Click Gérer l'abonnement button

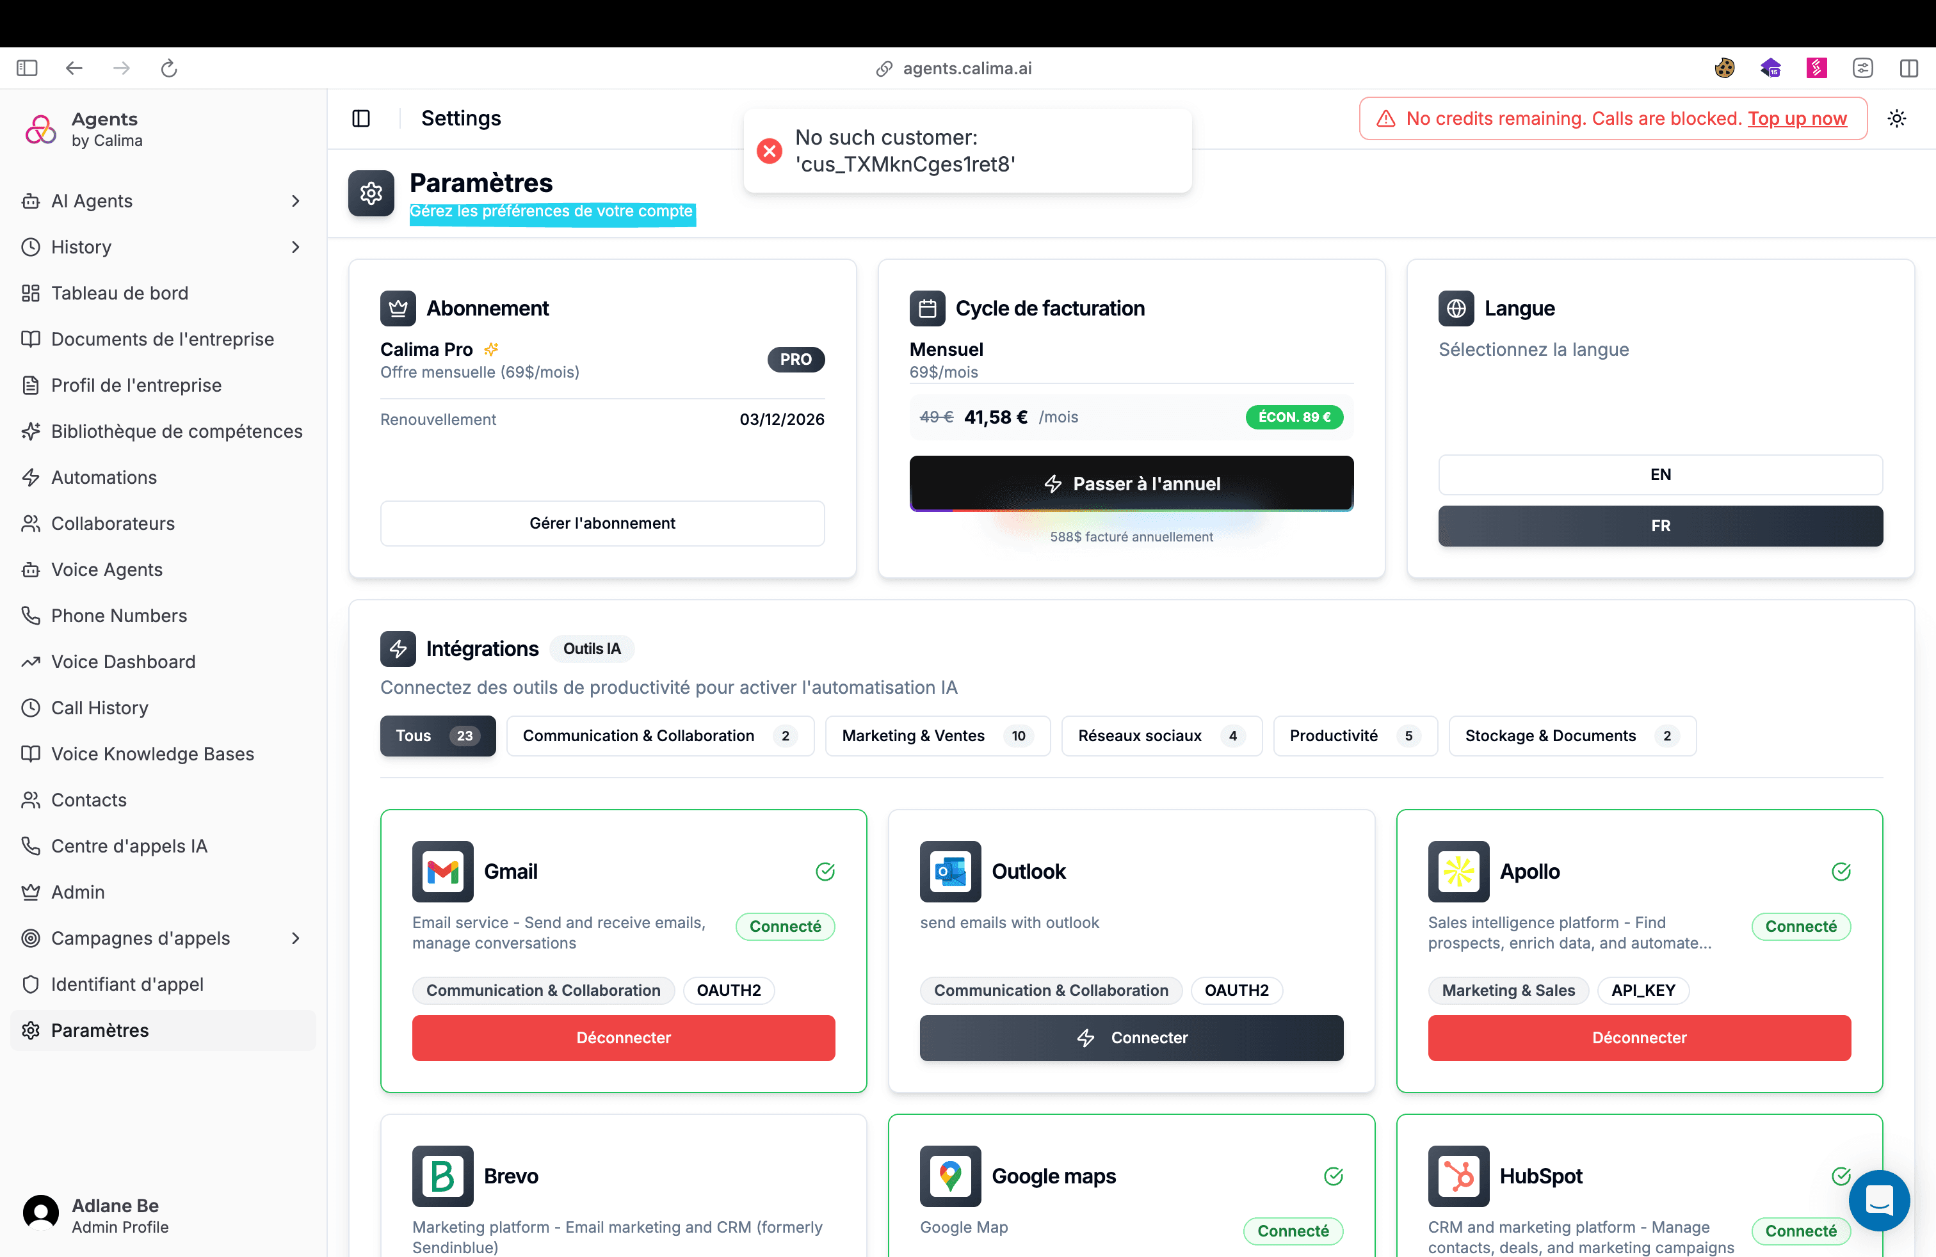click(602, 524)
